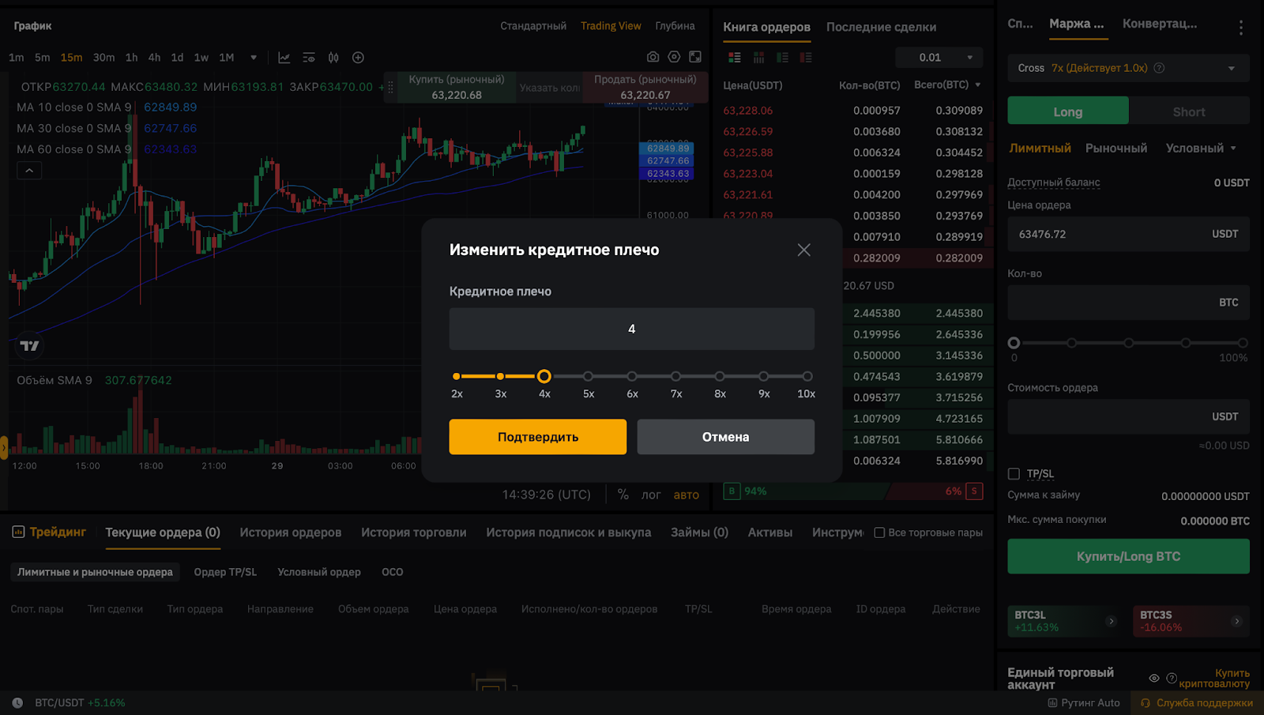1264x715 pixels.
Task: Set leverage slider to 6x
Action: click(632, 376)
